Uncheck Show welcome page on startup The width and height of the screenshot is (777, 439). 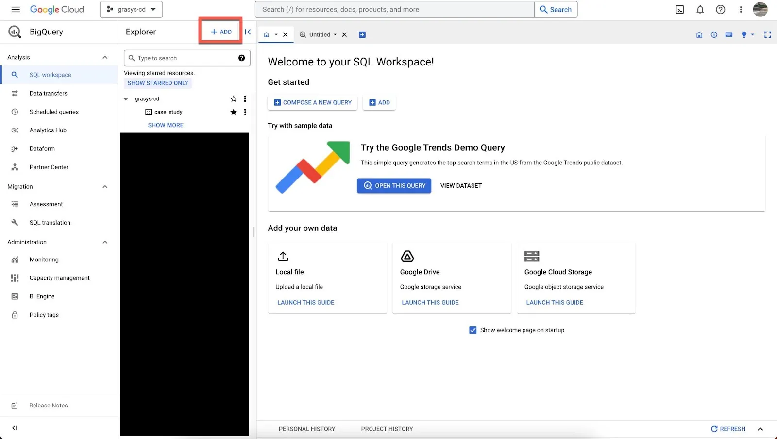tap(473, 330)
